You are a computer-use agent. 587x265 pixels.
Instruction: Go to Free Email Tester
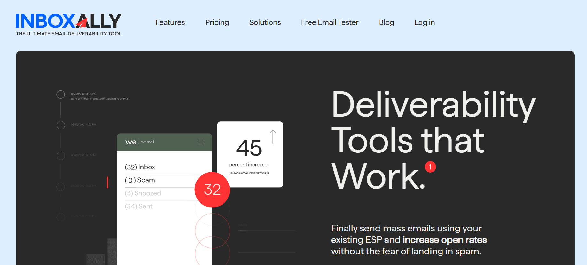[x=330, y=22]
